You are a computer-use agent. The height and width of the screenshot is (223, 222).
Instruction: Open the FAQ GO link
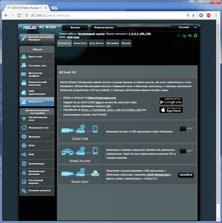coord(108,106)
